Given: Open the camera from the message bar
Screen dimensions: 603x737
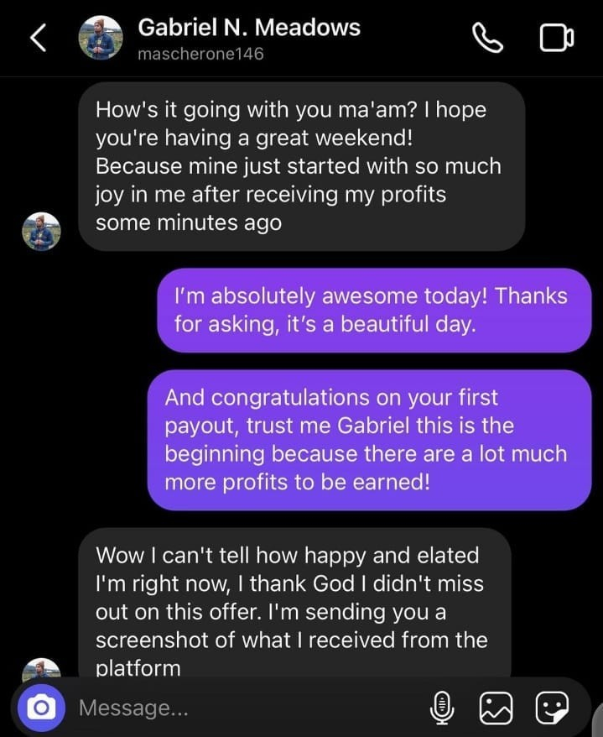Looking at the screenshot, I should tap(39, 708).
